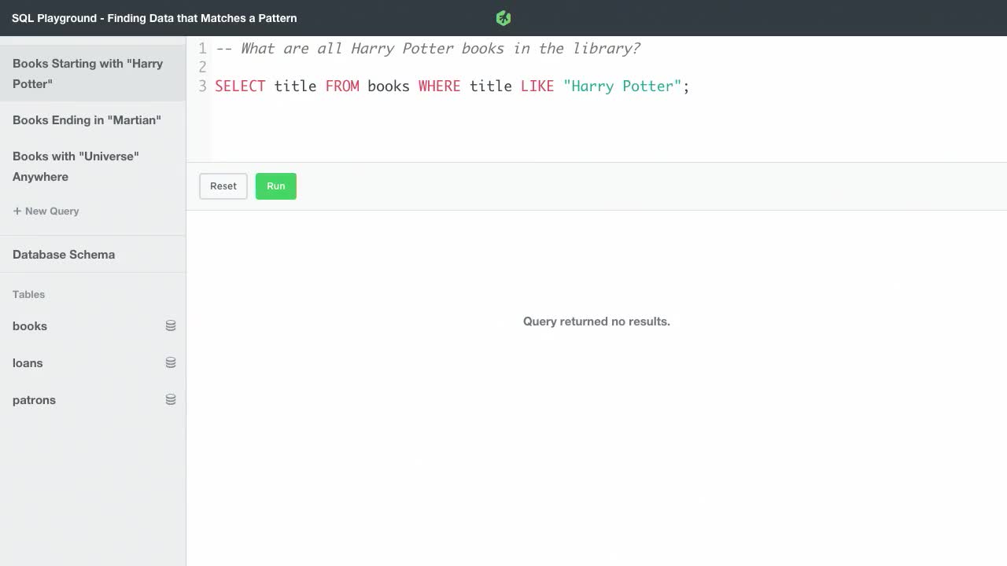Click the patrons table name
Image resolution: width=1007 pixels, height=566 pixels.
[x=34, y=399]
